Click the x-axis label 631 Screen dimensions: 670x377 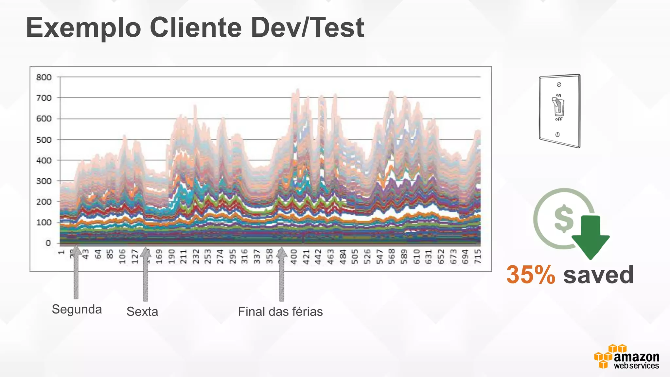[429, 256]
